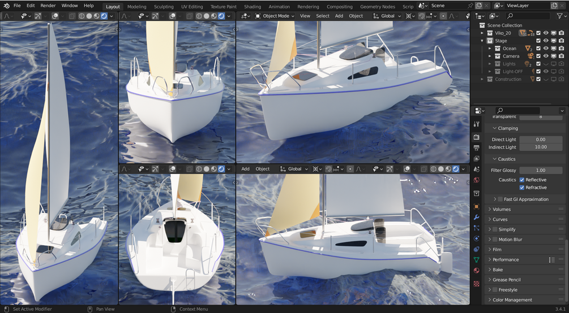Uncheck the Lights collection checkbox
569x313 pixels.
point(538,64)
